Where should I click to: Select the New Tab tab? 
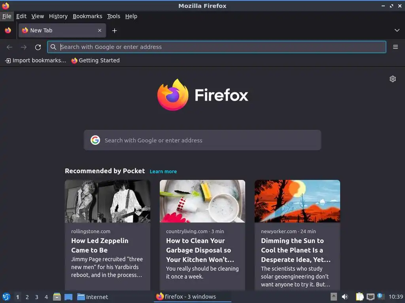(x=62, y=30)
